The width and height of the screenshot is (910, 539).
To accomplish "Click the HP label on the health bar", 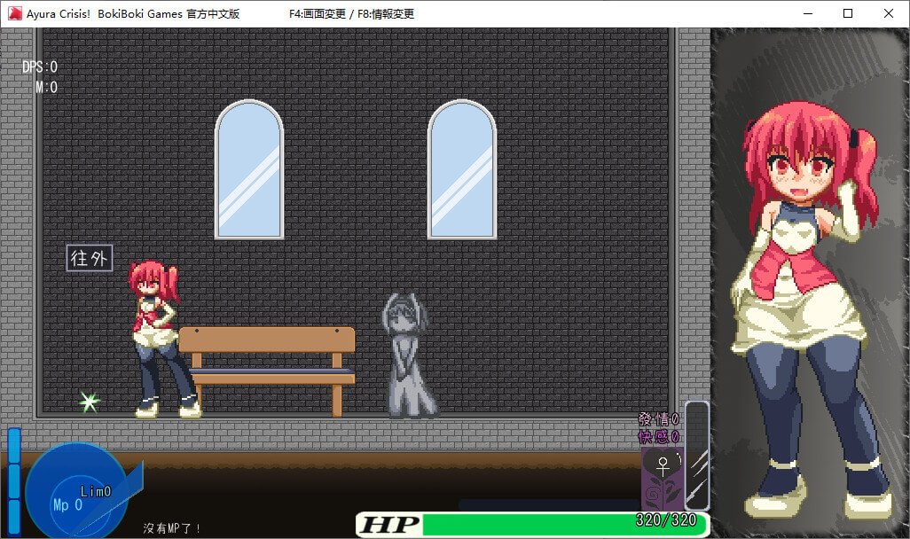I will pos(389,524).
